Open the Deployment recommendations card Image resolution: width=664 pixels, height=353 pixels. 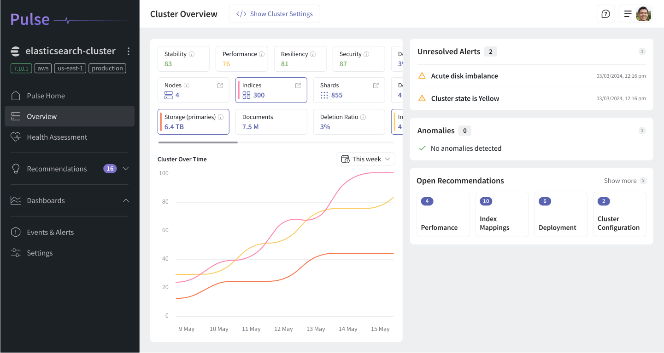[561, 214]
